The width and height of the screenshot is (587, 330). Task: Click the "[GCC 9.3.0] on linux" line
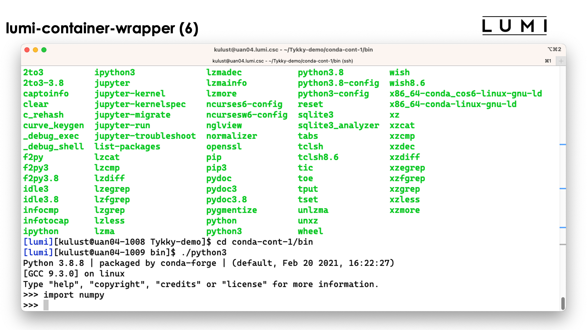74,274
